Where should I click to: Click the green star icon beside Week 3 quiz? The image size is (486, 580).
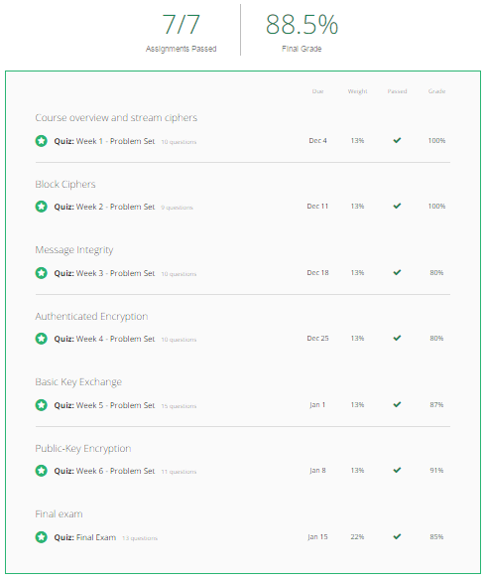pyautogui.click(x=42, y=273)
